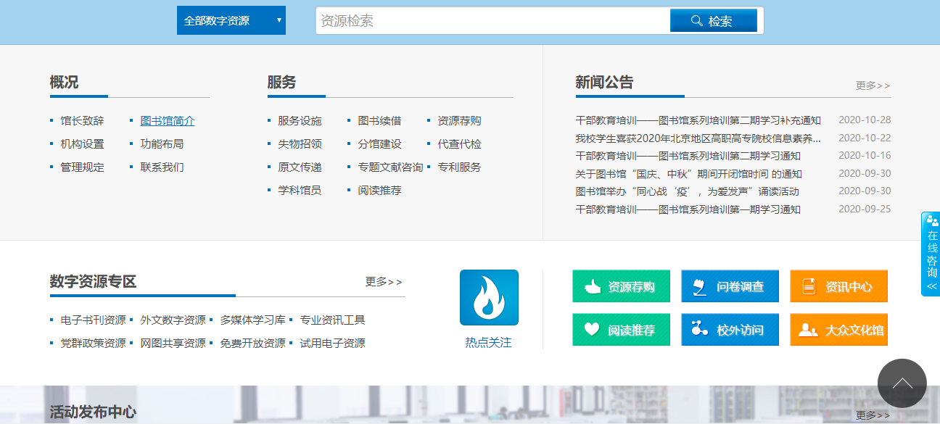The image size is (940, 424).
Task: Click the flame icon for 热点关注
Action: click(489, 298)
